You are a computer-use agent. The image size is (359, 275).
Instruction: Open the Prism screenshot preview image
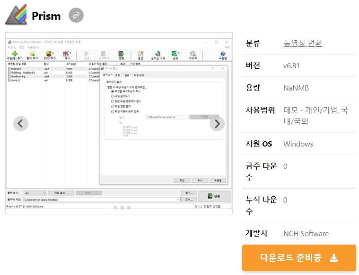coord(119,123)
